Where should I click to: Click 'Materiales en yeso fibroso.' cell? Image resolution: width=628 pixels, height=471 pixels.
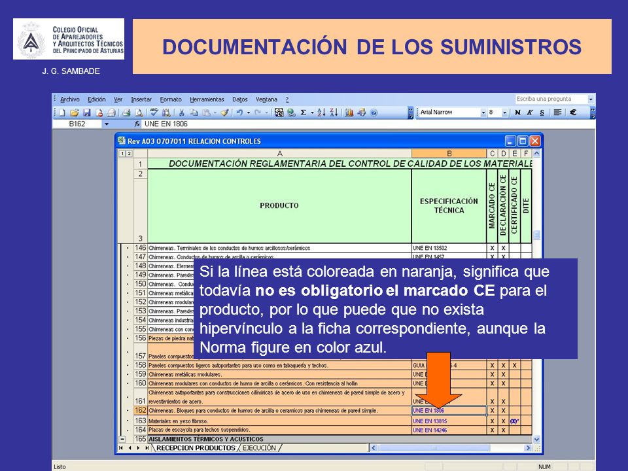coord(279,421)
